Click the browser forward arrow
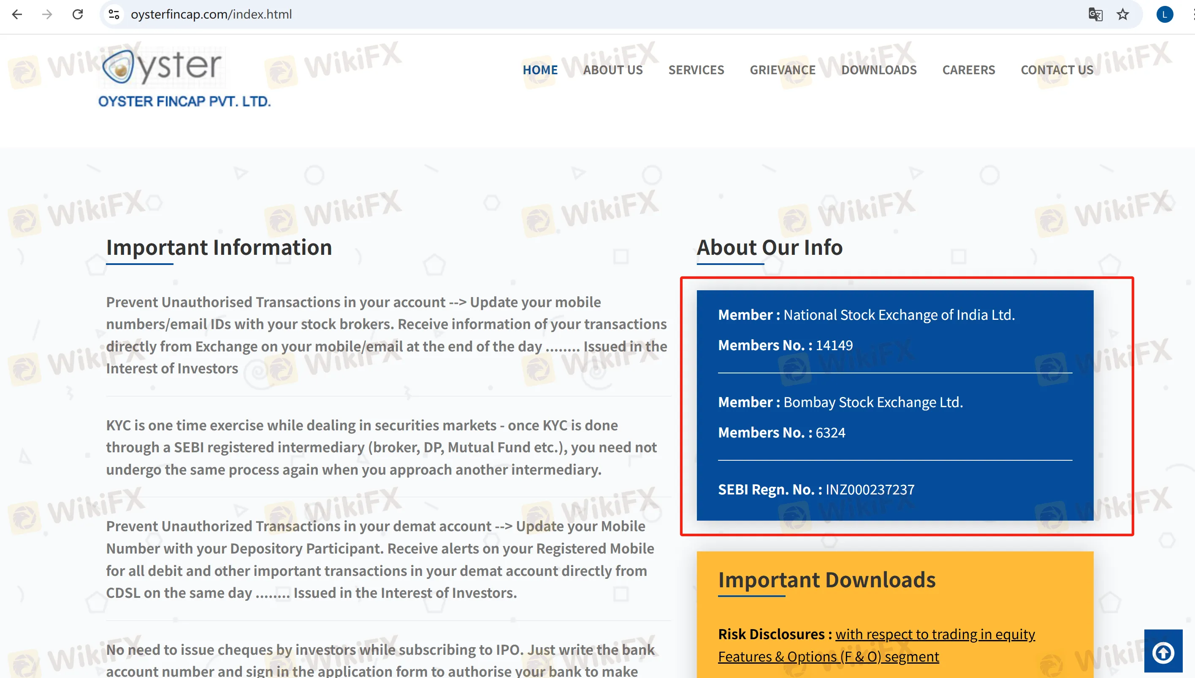This screenshot has width=1195, height=678. click(47, 14)
